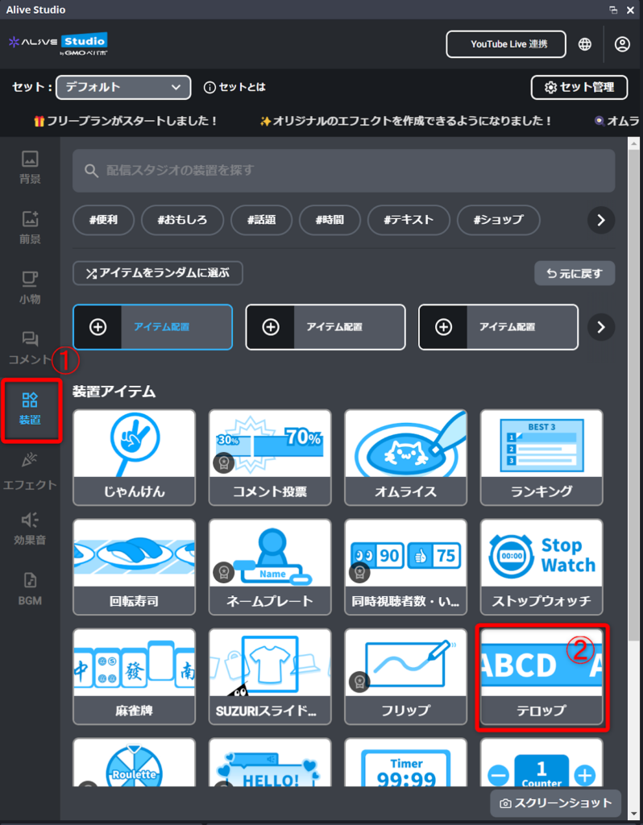
Task: Expand the デフォルト set dropdown
Action: (x=123, y=87)
